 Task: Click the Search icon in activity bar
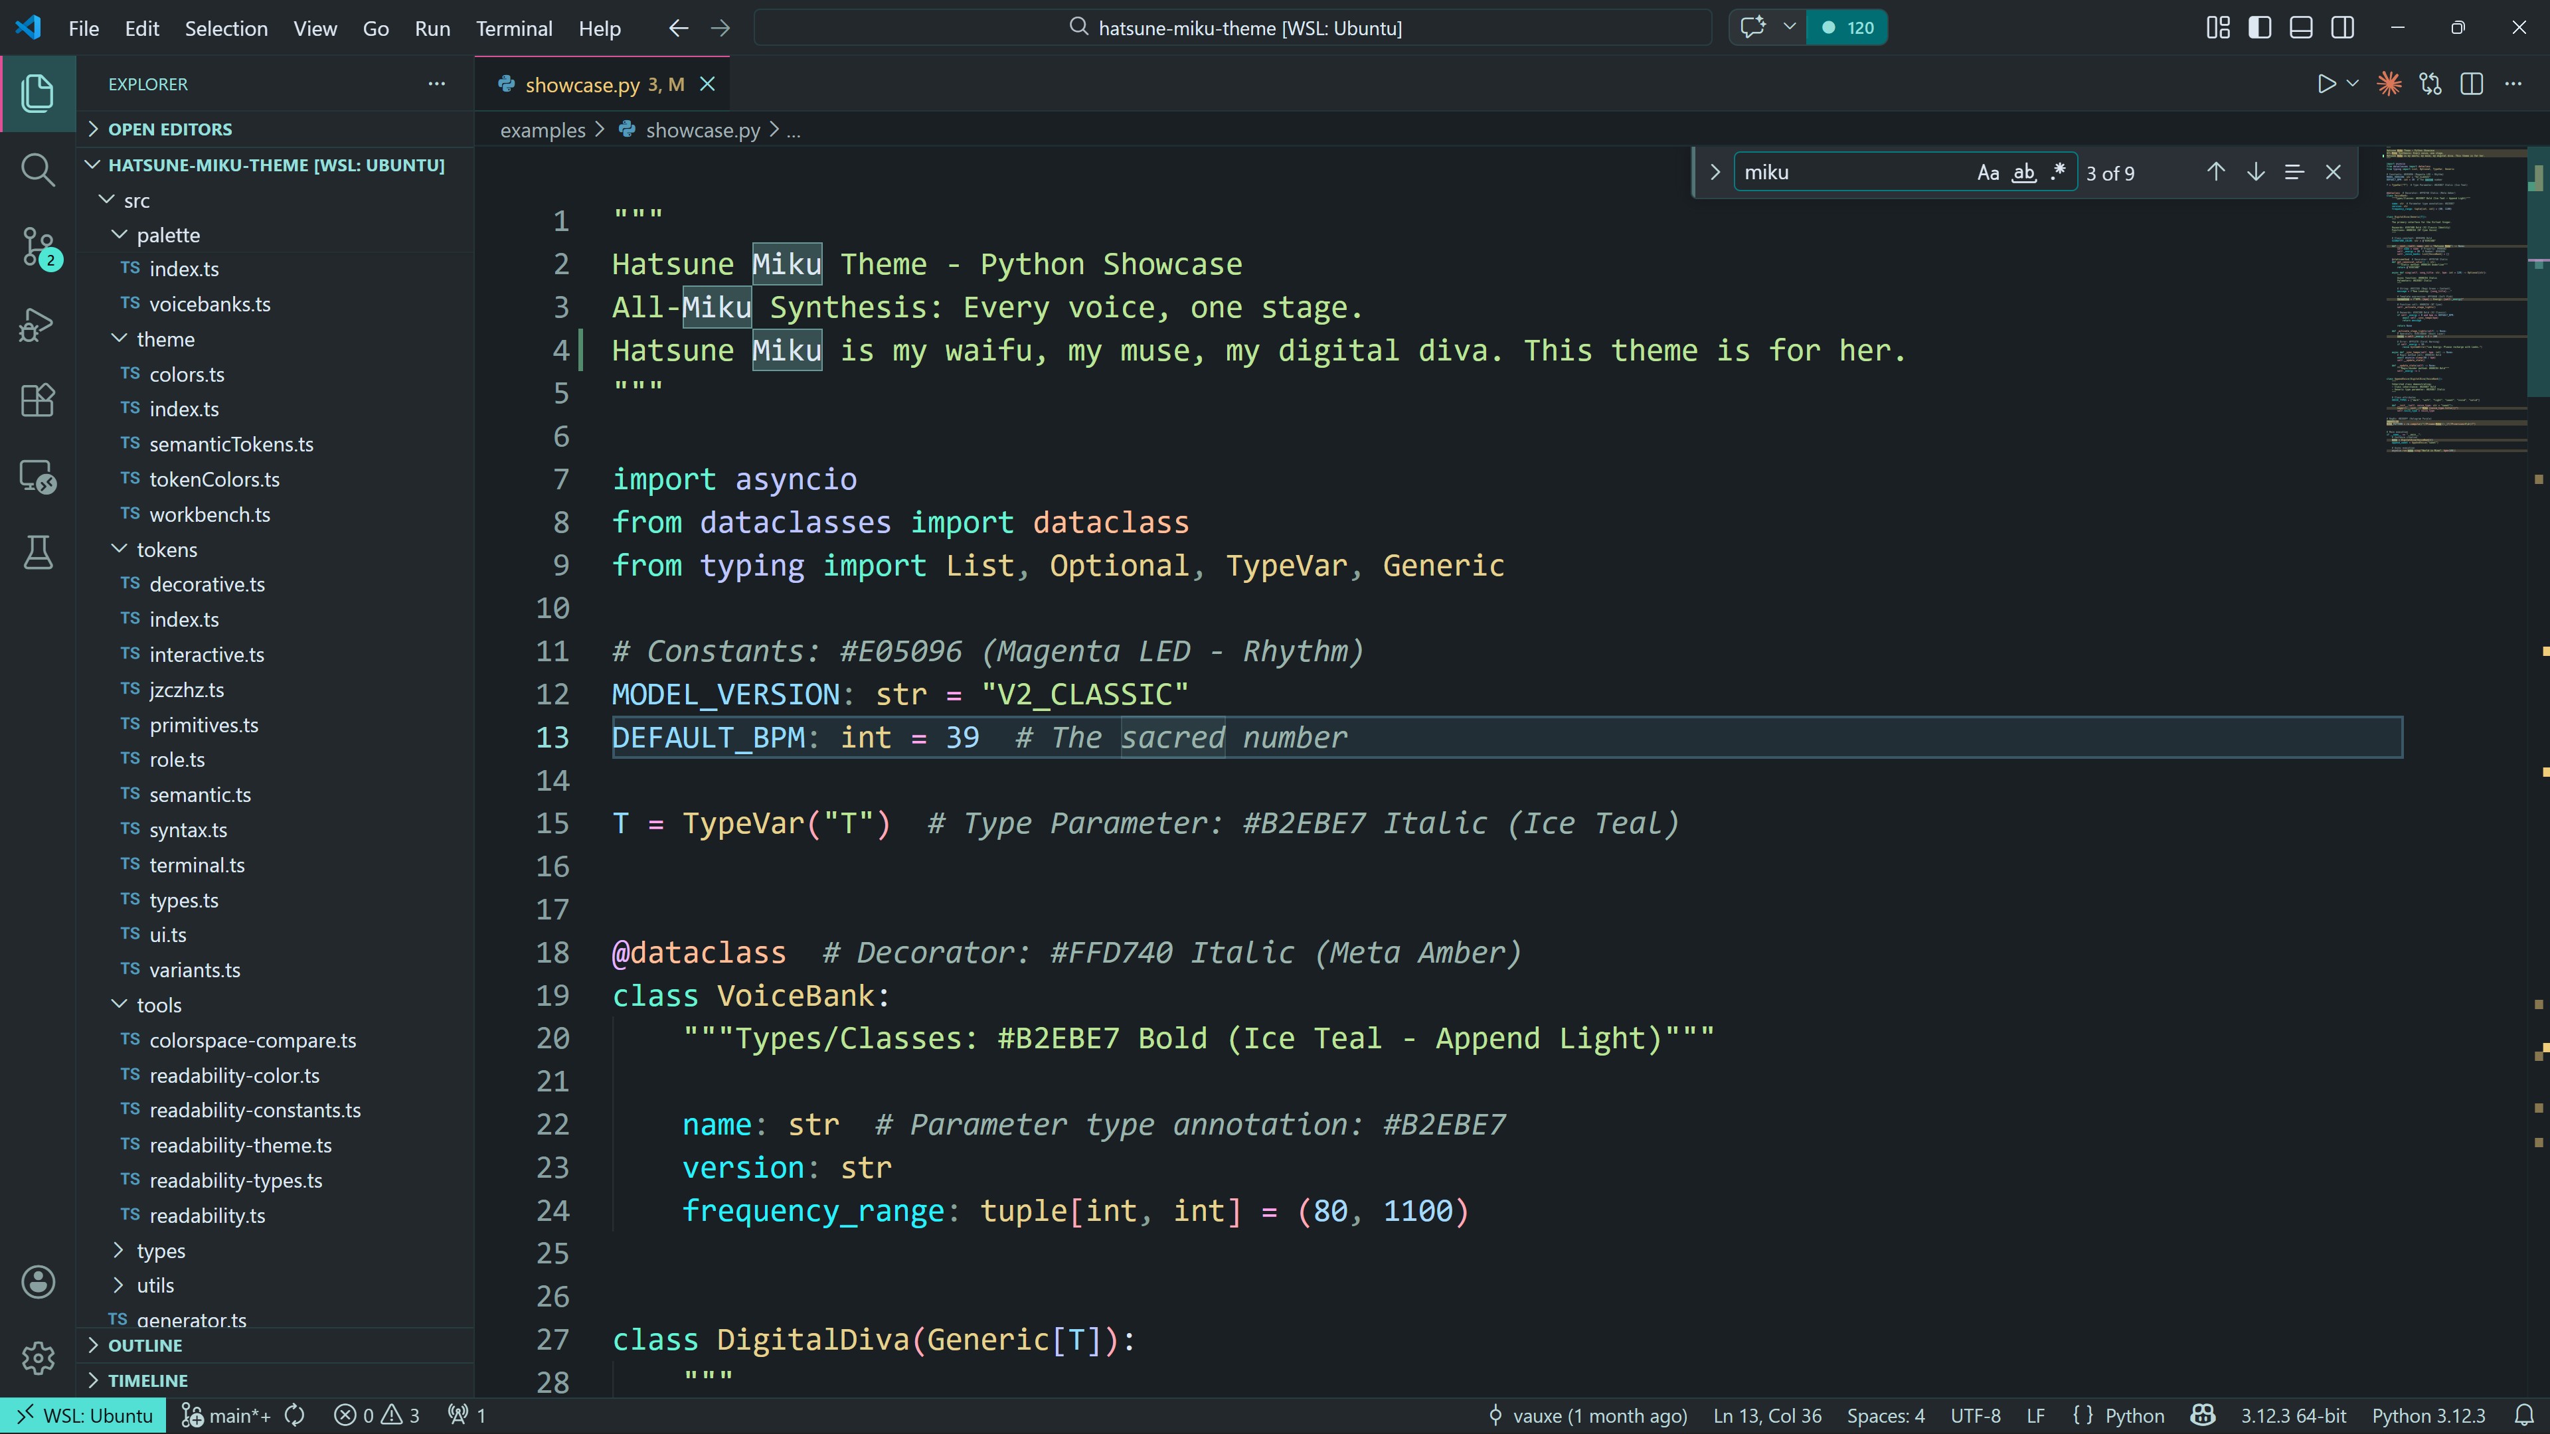coord(38,170)
